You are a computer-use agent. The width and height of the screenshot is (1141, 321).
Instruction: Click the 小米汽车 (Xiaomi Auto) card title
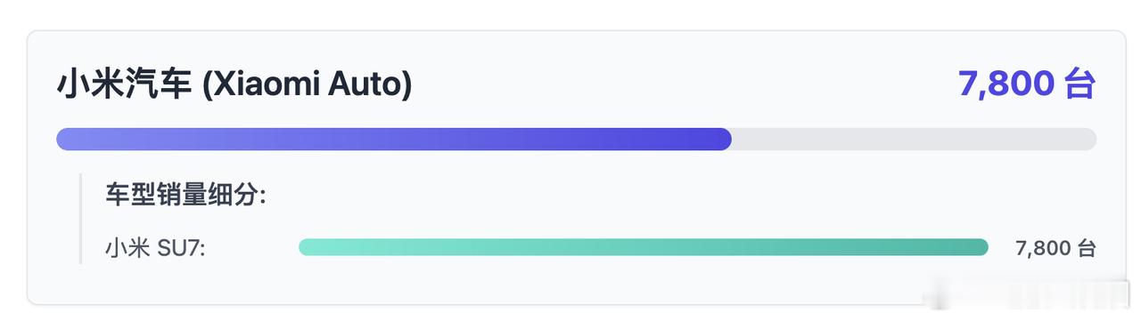point(234,85)
